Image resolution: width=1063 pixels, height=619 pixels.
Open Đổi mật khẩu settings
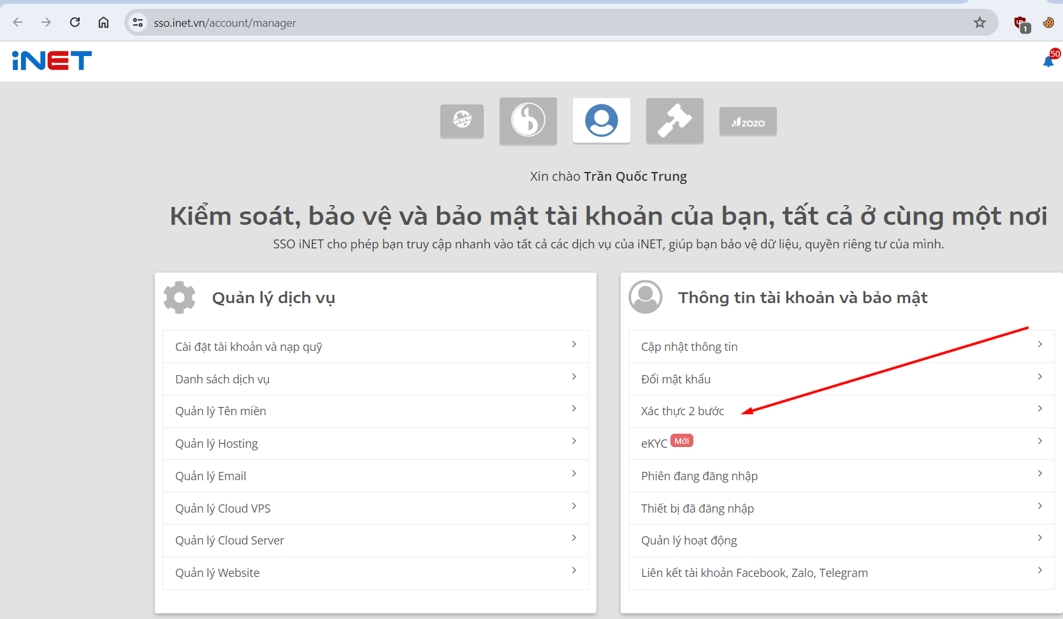tap(676, 378)
